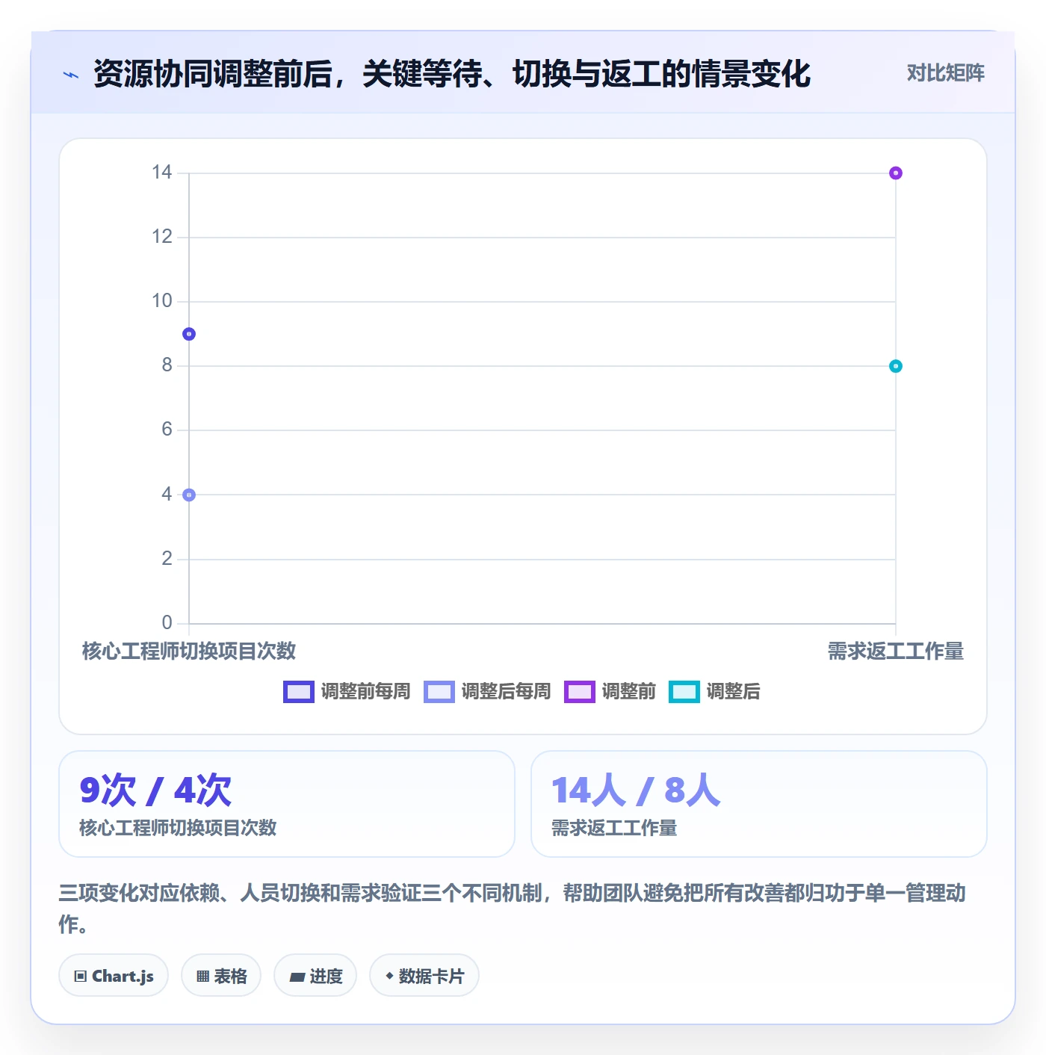Viewport: 1046px width, 1055px height.
Task: Click the lightning bolt icon beside the title
Action: (x=71, y=75)
